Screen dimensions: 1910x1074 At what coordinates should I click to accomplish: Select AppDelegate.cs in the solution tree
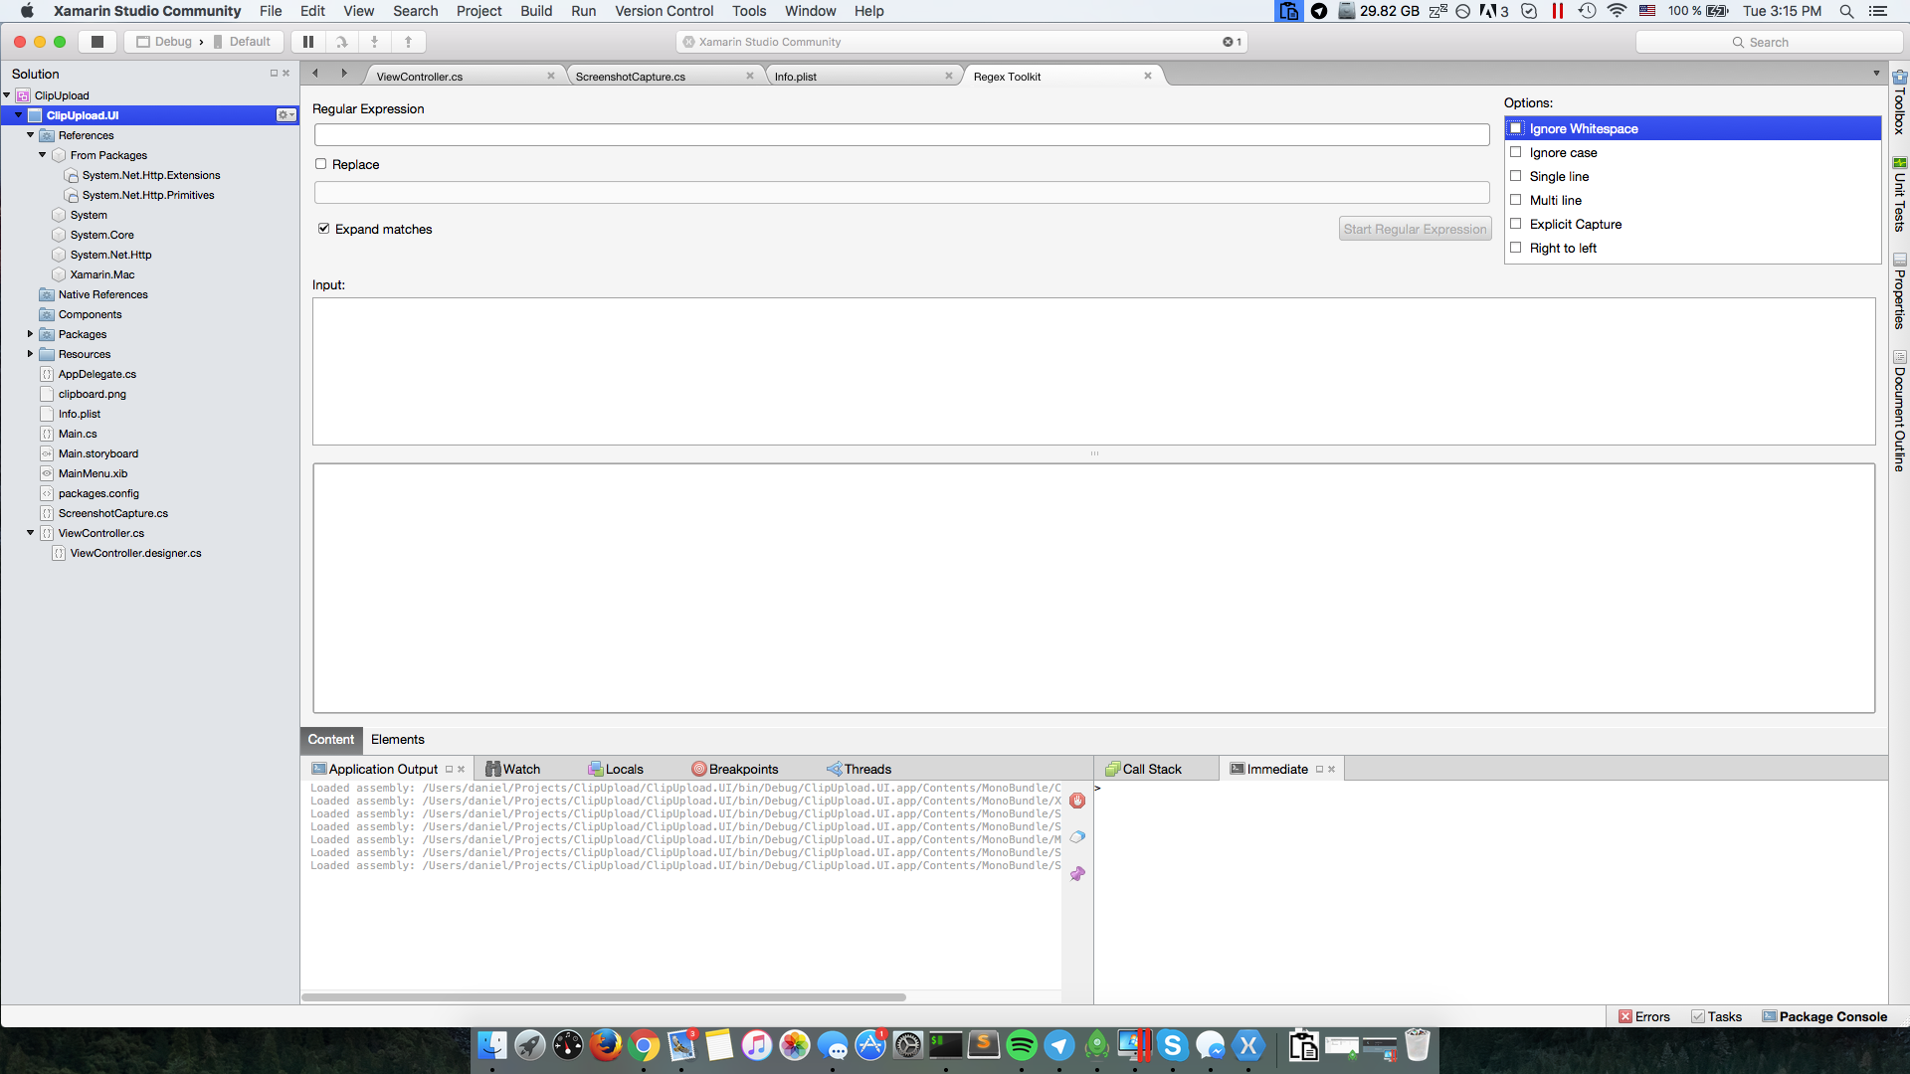point(97,374)
